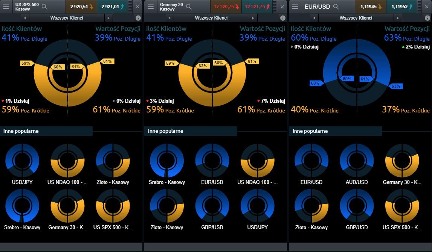The height and width of the screenshot is (252, 432).
Task: Click the Germany 30 sell price 12 320,75
Action: 225,7
